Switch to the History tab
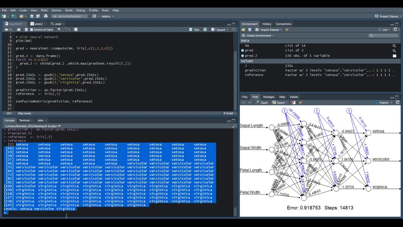Screen dimensions: 403x227 tap(267, 24)
